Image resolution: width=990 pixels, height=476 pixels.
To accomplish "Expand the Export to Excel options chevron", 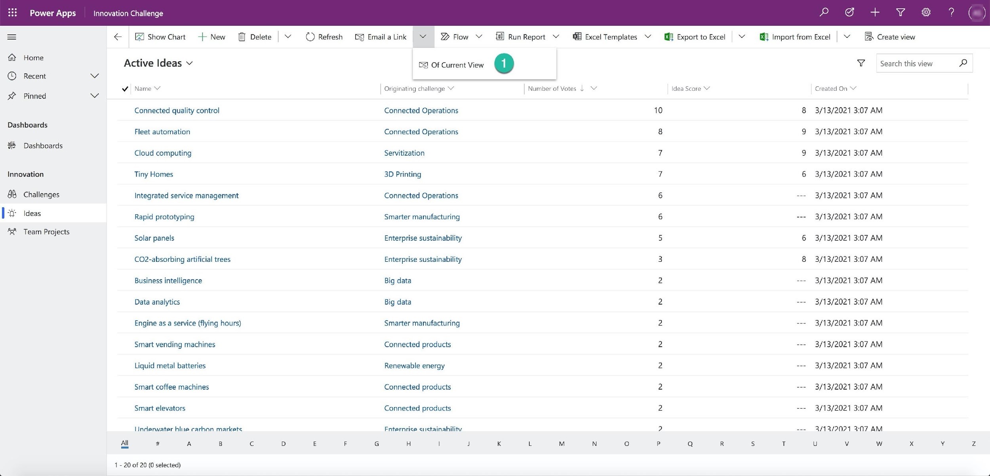I will pyautogui.click(x=742, y=37).
